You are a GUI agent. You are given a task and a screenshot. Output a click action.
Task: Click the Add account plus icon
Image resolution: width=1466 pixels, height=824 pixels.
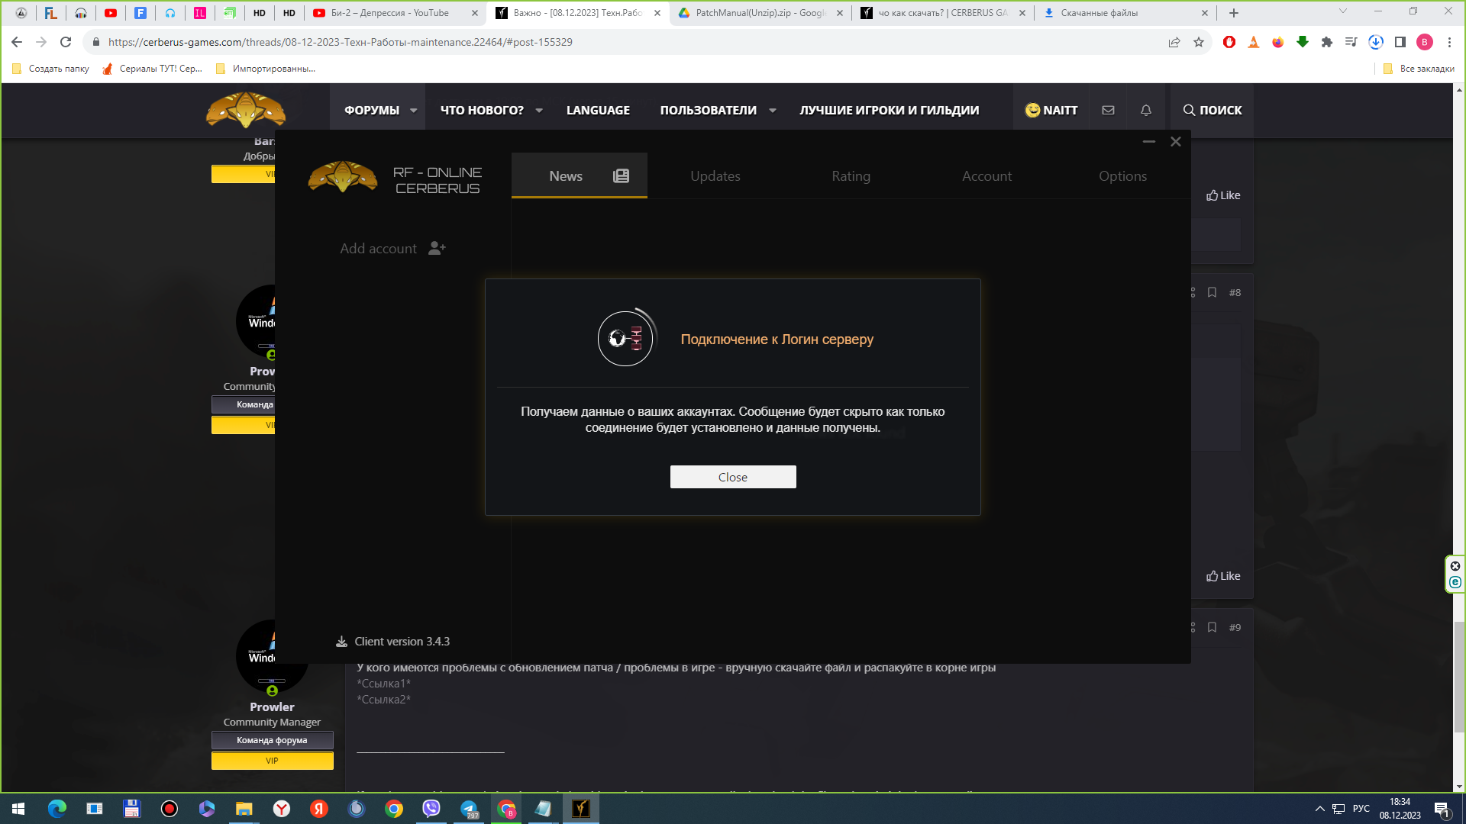pos(437,247)
